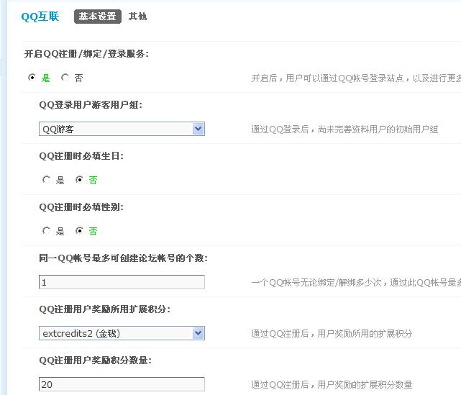Click the reward credits amount field
Viewport: 461px width, 395px height.
coord(122,384)
